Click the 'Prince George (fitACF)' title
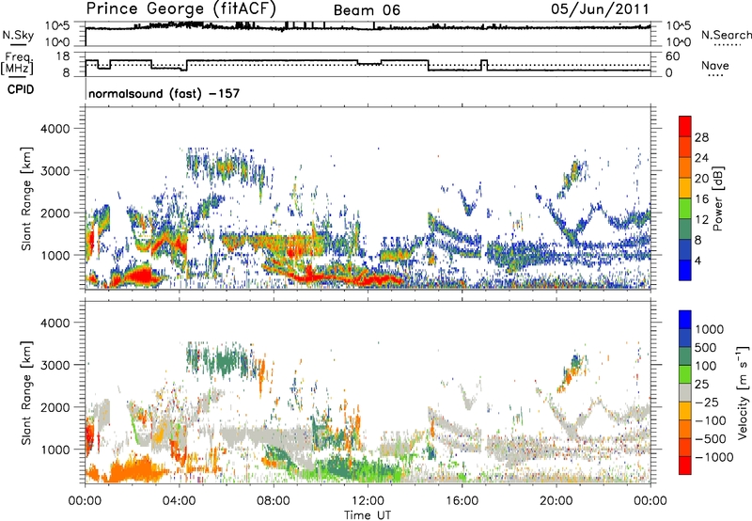The image size is (752, 521). [x=180, y=8]
